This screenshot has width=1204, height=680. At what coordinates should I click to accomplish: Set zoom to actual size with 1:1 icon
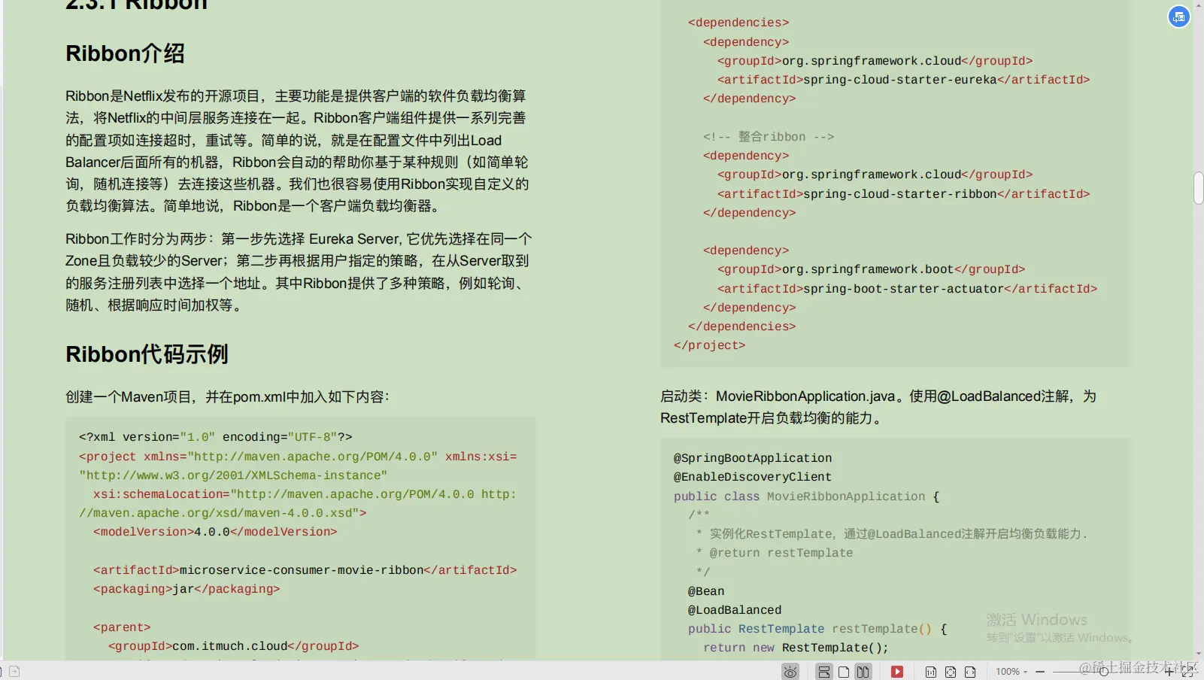coord(930,671)
